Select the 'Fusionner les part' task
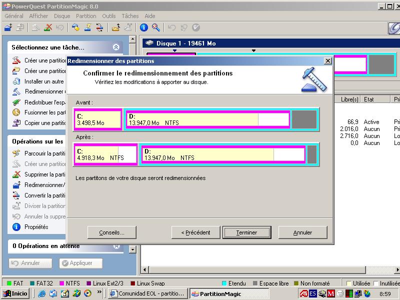The image size is (400, 300). pyautogui.click(x=39, y=112)
